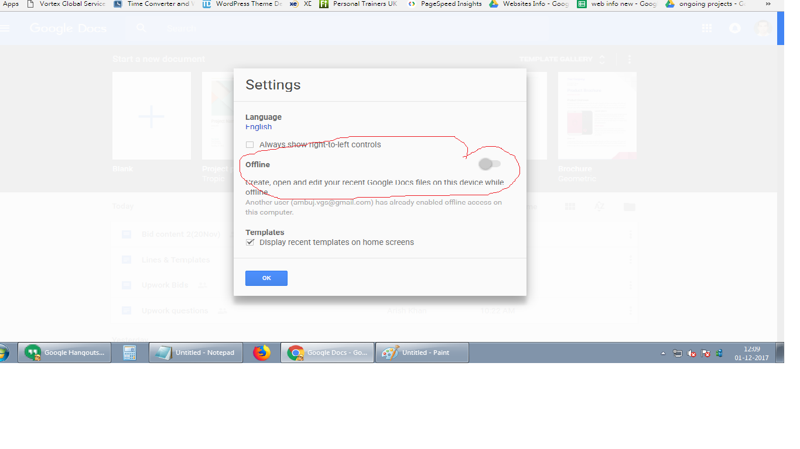Launch Firefox from the taskbar
Viewport: 800px width, 449px height.
click(262, 353)
